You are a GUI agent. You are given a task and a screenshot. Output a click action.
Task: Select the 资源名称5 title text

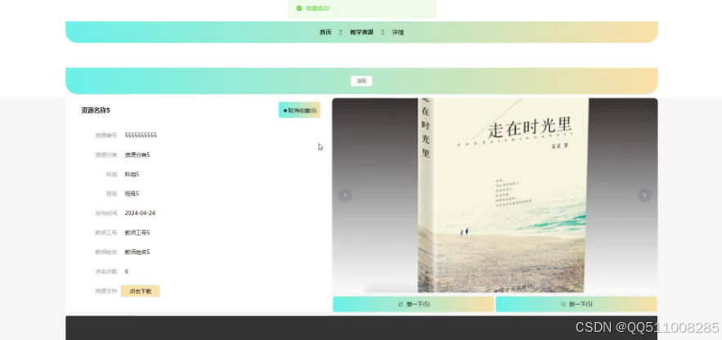coord(96,110)
